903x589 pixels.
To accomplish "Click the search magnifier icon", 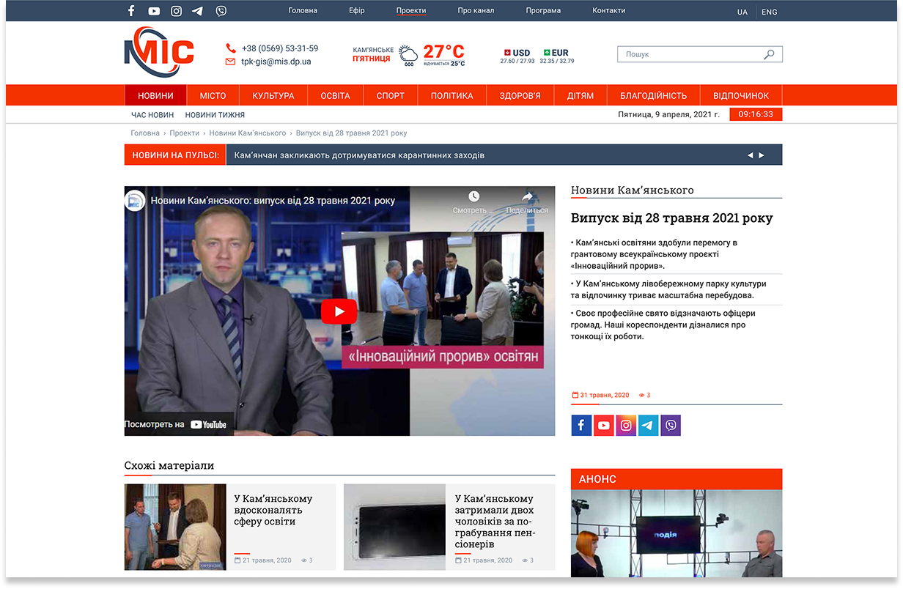I will coord(769,54).
